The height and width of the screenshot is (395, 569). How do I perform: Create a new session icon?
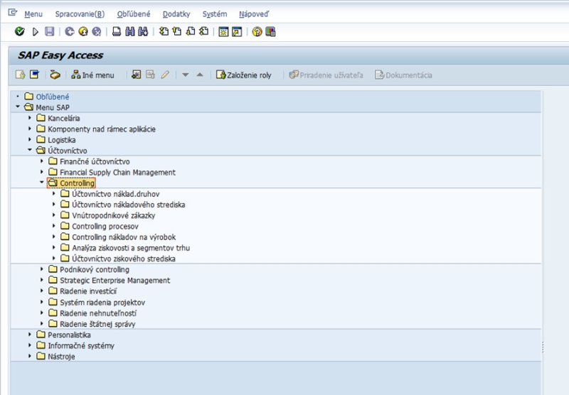pos(223,32)
